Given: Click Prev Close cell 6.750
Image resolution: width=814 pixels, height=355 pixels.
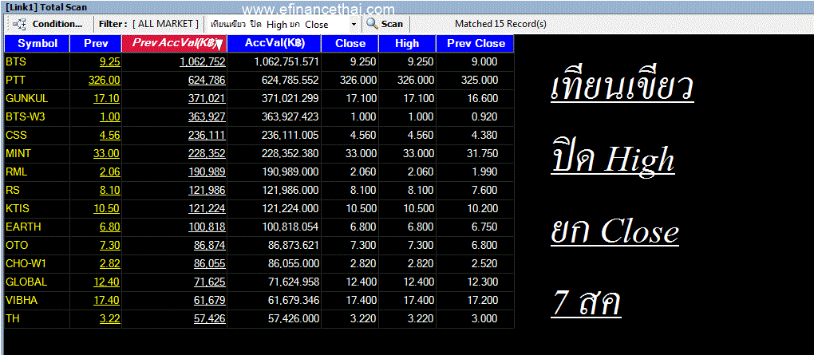Looking at the screenshot, I should pyautogui.click(x=485, y=227).
